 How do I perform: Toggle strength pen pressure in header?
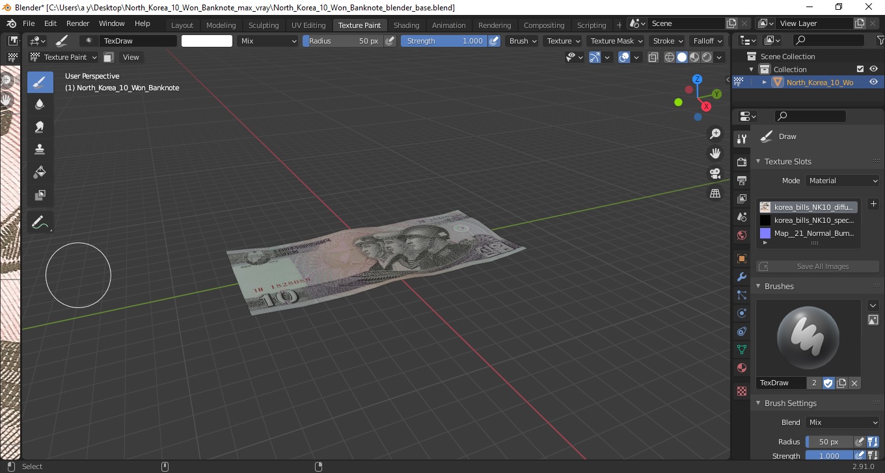tap(494, 41)
